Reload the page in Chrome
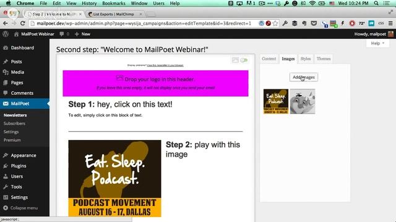396x222 pixels. pyautogui.click(x=23, y=23)
